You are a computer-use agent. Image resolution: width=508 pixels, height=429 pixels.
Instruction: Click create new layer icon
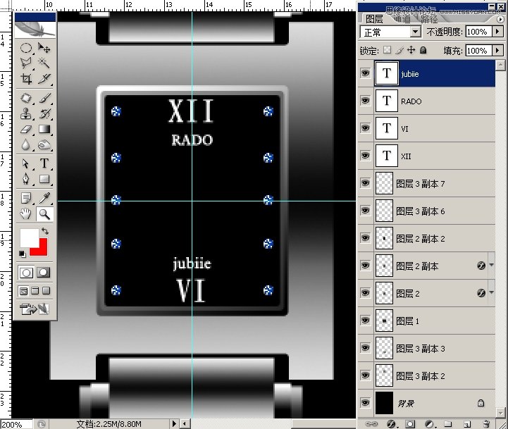coord(467,424)
